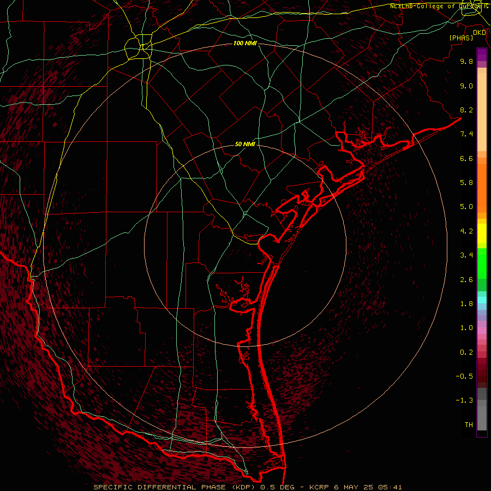Click the 05:41 timestamp in the caption
This screenshot has height=491, width=491.
pyautogui.click(x=390, y=487)
